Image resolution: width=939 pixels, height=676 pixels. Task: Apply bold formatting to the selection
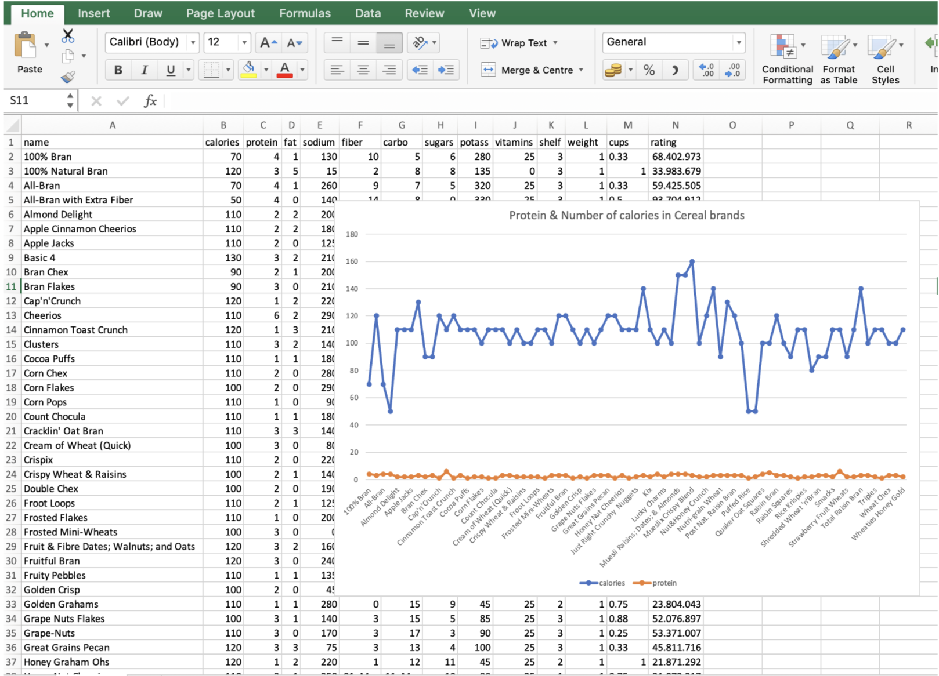pyautogui.click(x=118, y=70)
